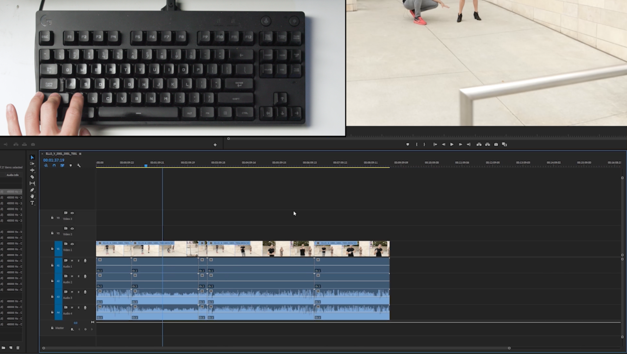The width and height of the screenshot is (627, 354).
Task: Select the Track Select Forward tool
Action: (32, 164)
